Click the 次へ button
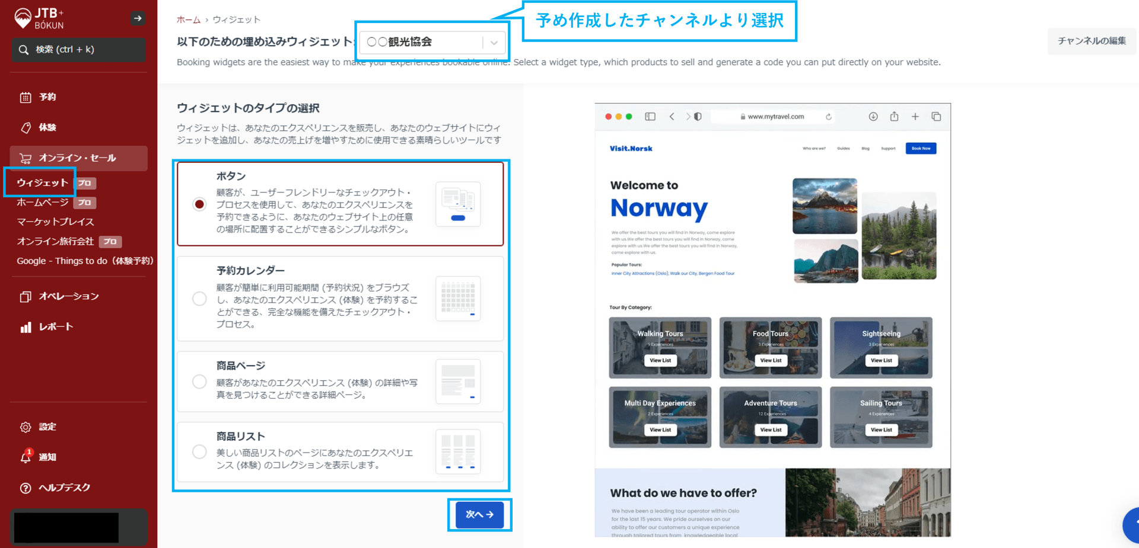 [479, 514]
